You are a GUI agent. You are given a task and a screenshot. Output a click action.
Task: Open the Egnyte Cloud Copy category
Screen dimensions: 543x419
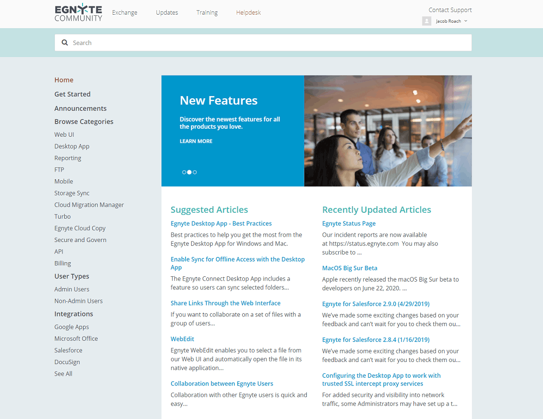pyautogui.click(x=80, y=228)
